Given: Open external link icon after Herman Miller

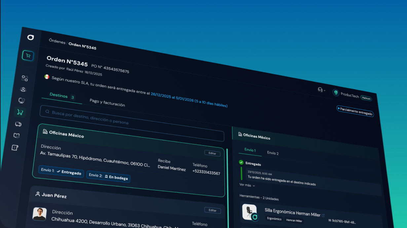Looking at the screenshot, I should pyautogui.click(x=323, y=215).
